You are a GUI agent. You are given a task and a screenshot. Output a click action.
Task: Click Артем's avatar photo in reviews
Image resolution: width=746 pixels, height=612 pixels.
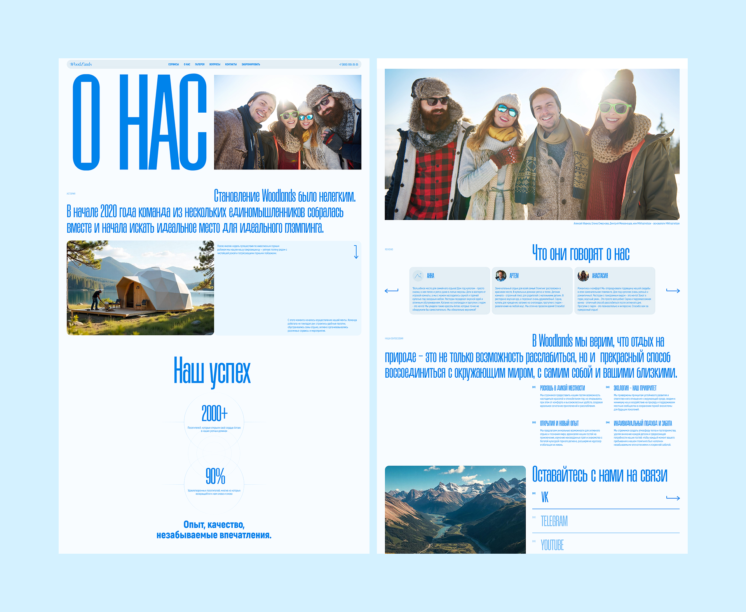point(501,276)
